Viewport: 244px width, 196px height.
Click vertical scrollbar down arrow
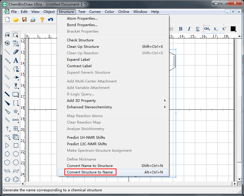240,179
